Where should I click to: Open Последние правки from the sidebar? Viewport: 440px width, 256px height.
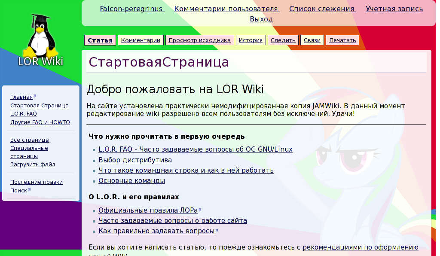37,182
